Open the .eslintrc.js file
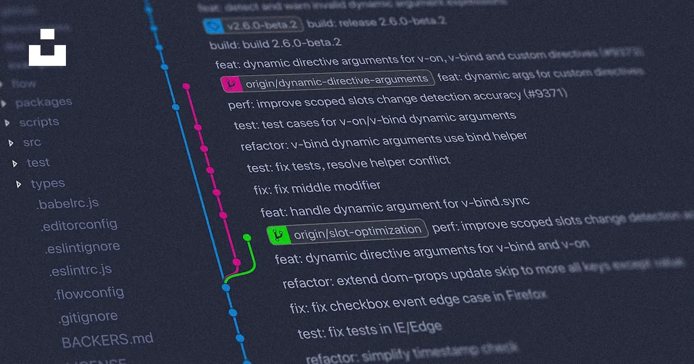694x364 pixels. pos(80,270)
